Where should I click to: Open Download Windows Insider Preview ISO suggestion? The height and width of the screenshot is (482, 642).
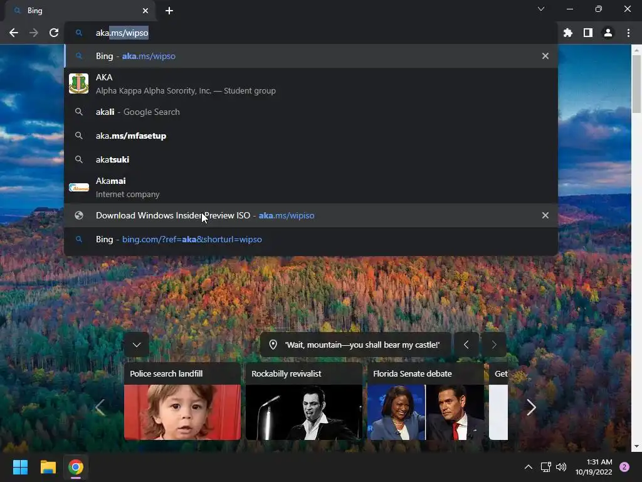click(311, 216)
